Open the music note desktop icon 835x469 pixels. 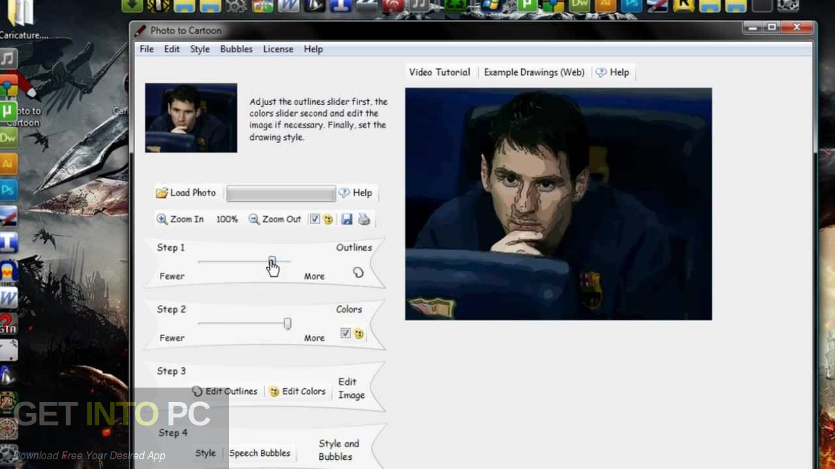click(8, 59)
